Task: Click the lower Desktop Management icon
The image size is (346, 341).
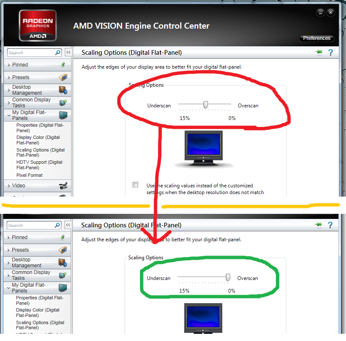Action: pyautogui.click(x=63, y=263)
